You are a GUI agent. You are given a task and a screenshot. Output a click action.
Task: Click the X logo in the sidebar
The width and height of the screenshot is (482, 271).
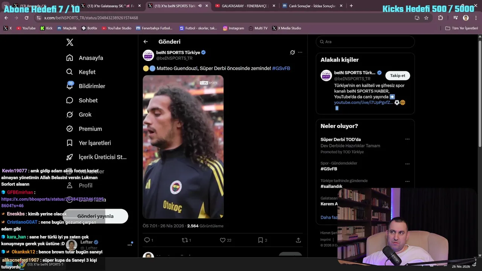(70, 42)
